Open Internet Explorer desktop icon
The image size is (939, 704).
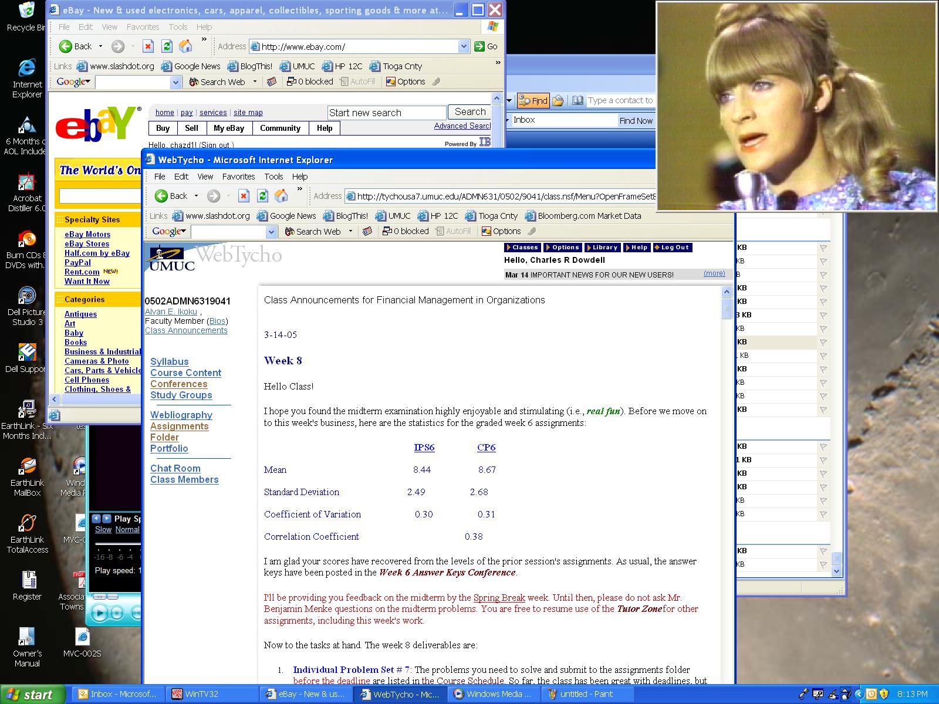click(27, 78)
